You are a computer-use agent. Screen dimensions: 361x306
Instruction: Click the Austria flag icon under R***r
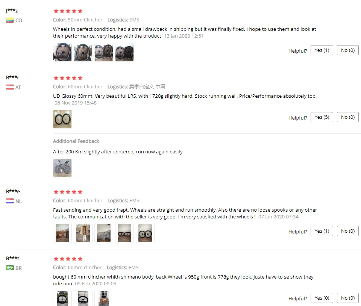tap(10, 87)
